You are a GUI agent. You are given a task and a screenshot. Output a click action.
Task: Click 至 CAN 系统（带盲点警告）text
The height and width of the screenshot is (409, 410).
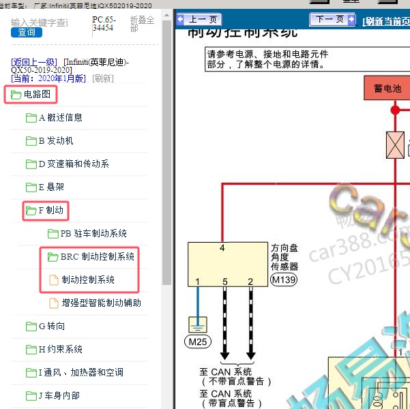tap(230, 398)
